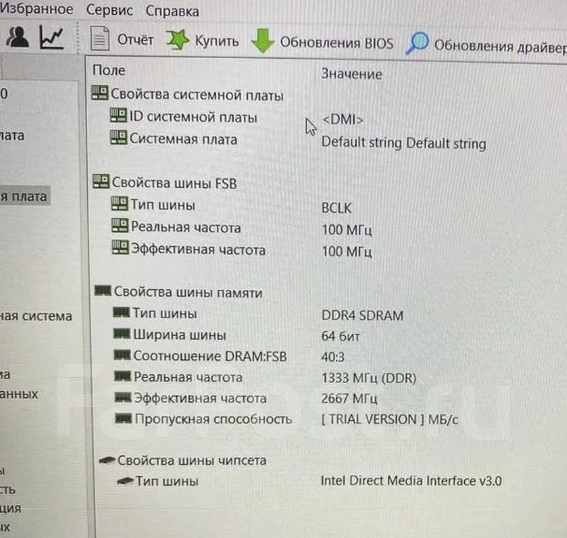Image resolution: width=567 pixels, height=538 pixels.
Task: Click the magnifier driver updates icon
Action: point(417,43)
